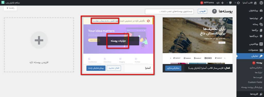Screen dimensions: 264x97
Task: Click the افزودن add theme button
Action: [x=202, y=11]
